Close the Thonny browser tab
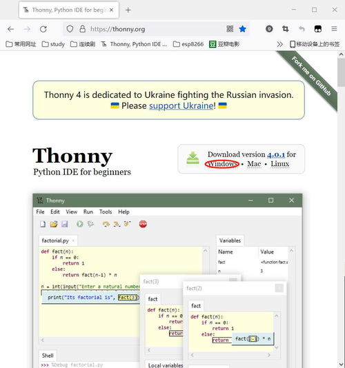This screenshot has width=345, height=368. 112,10
